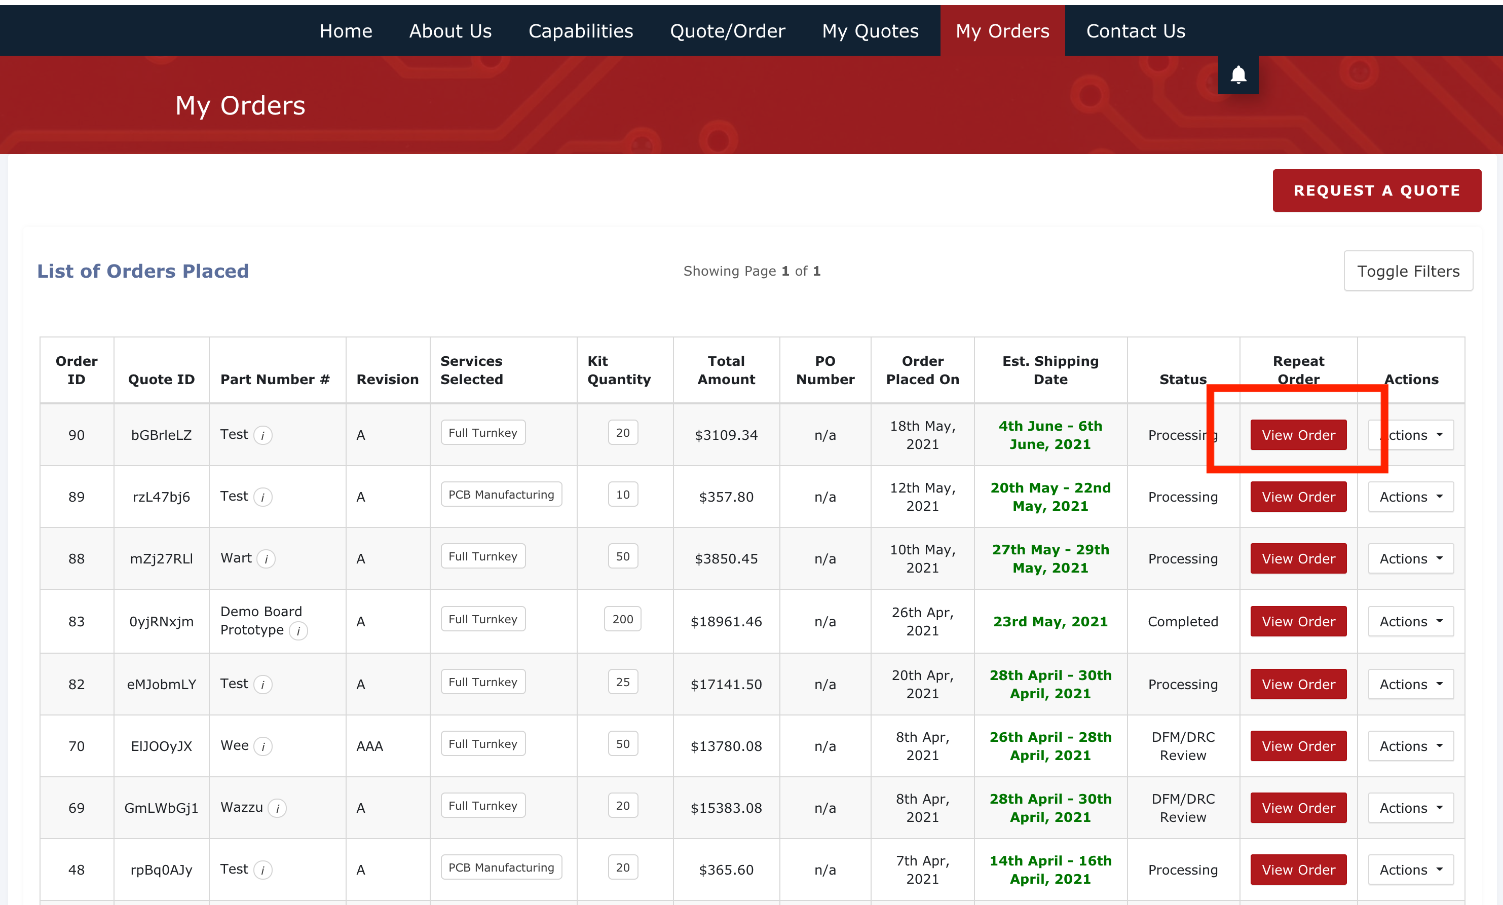
Task: Click total amount $357.80
Action: point(726,497)
